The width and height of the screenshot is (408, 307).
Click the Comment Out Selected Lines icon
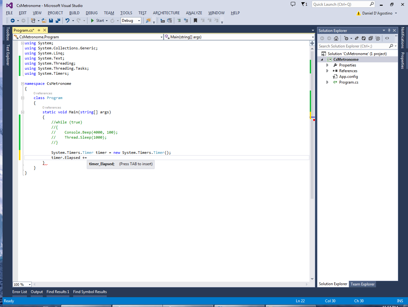coord(179,21)
